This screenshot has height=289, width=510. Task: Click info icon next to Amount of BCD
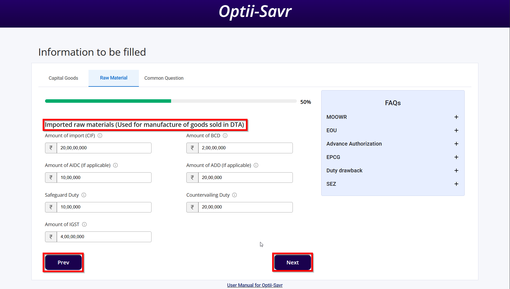(x=225, y=136)
